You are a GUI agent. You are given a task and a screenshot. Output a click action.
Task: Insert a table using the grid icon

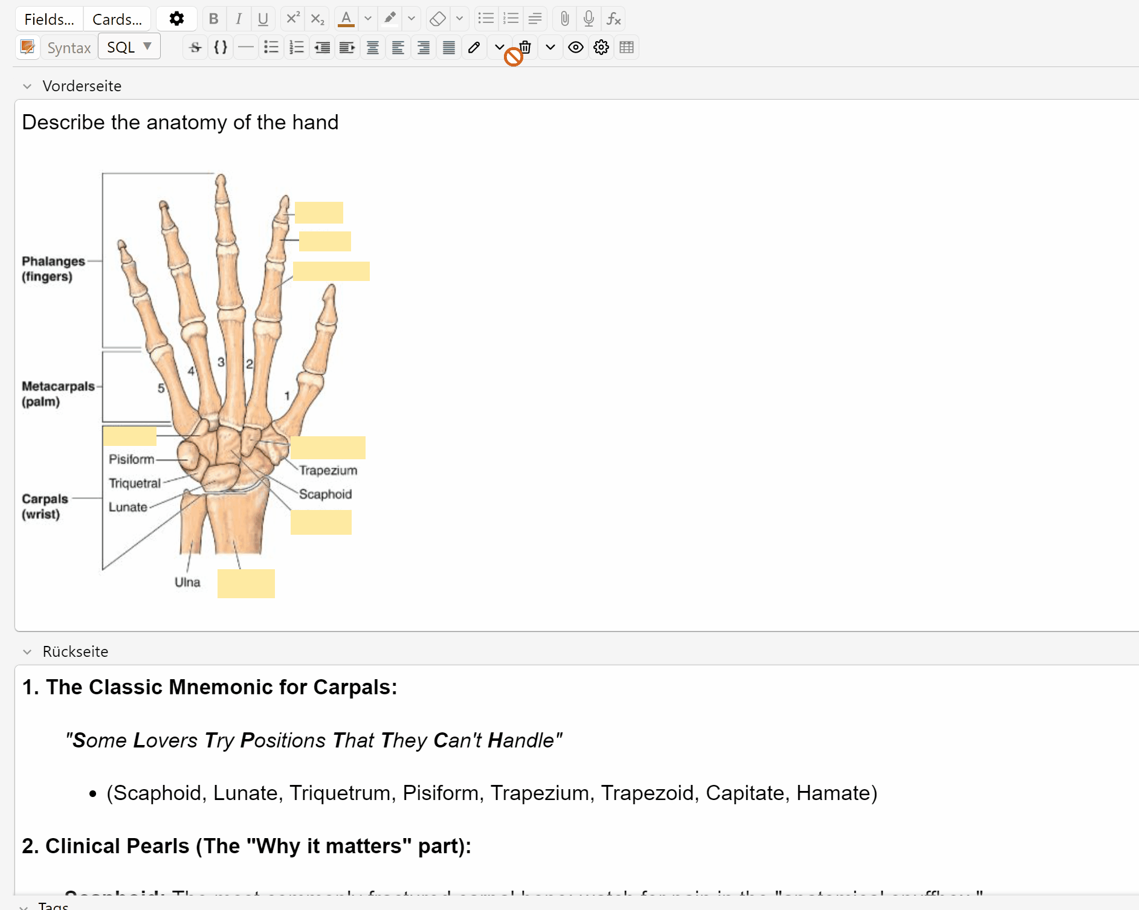click(x=627, y=47)
